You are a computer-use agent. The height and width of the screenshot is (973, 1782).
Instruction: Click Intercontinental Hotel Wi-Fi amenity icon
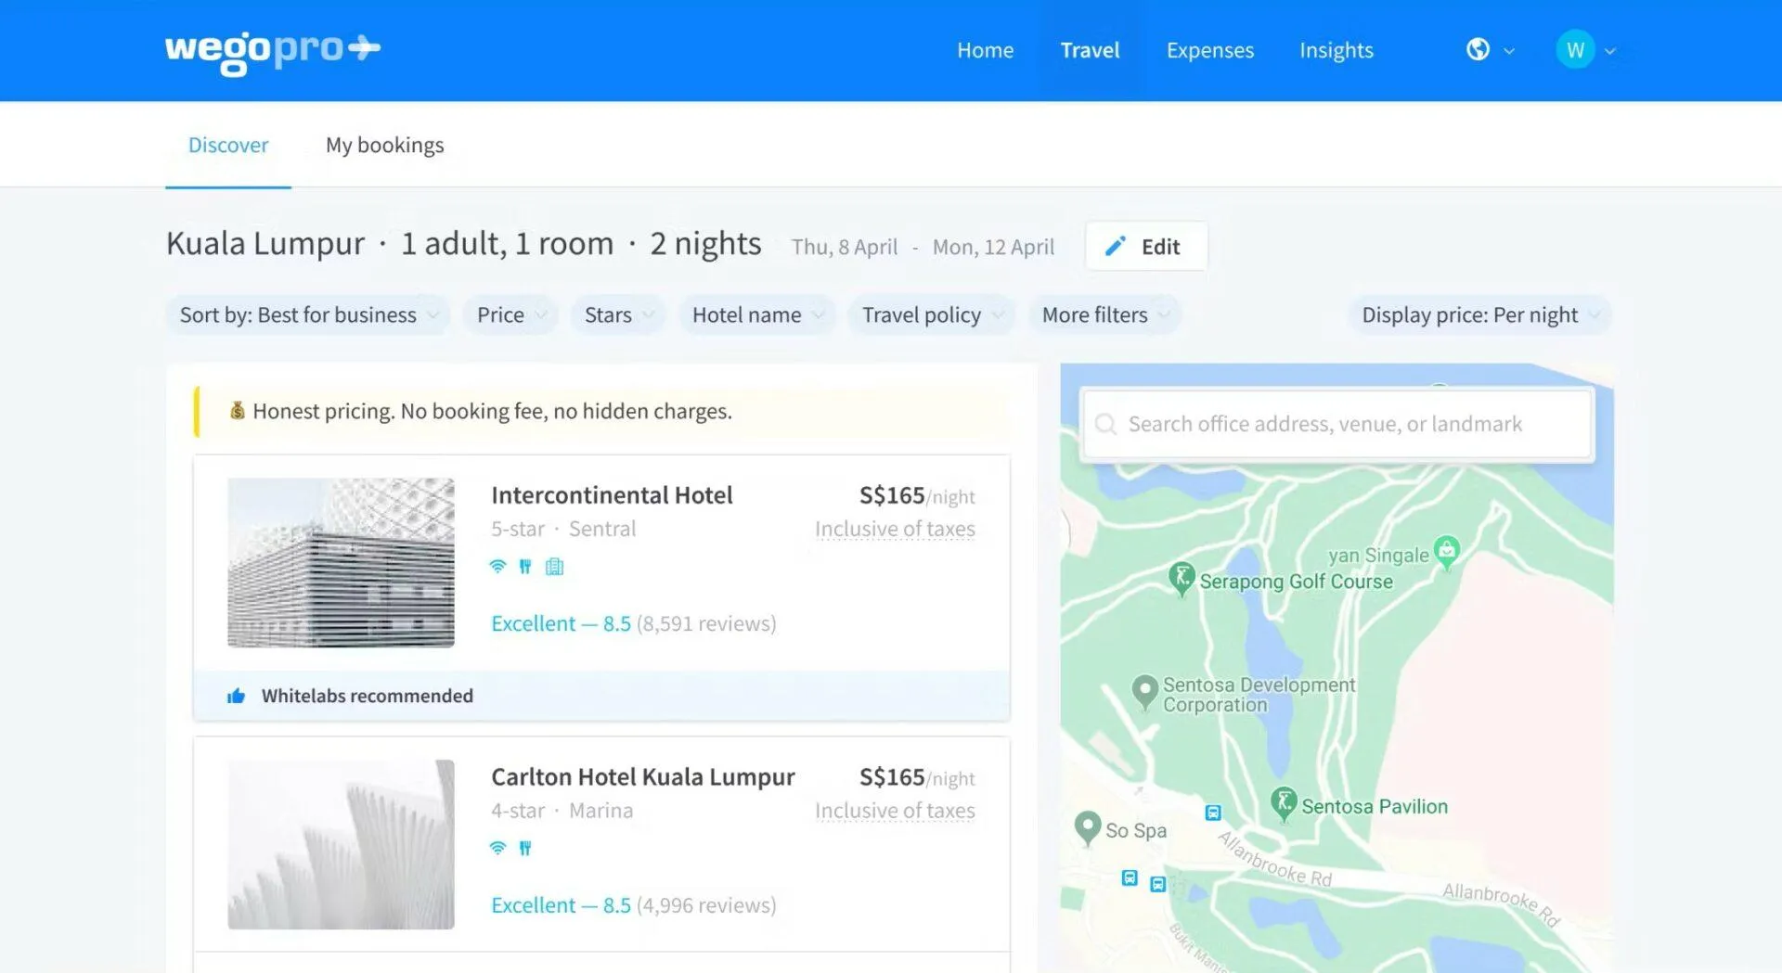pyautogui.click(x=498, y=566)
